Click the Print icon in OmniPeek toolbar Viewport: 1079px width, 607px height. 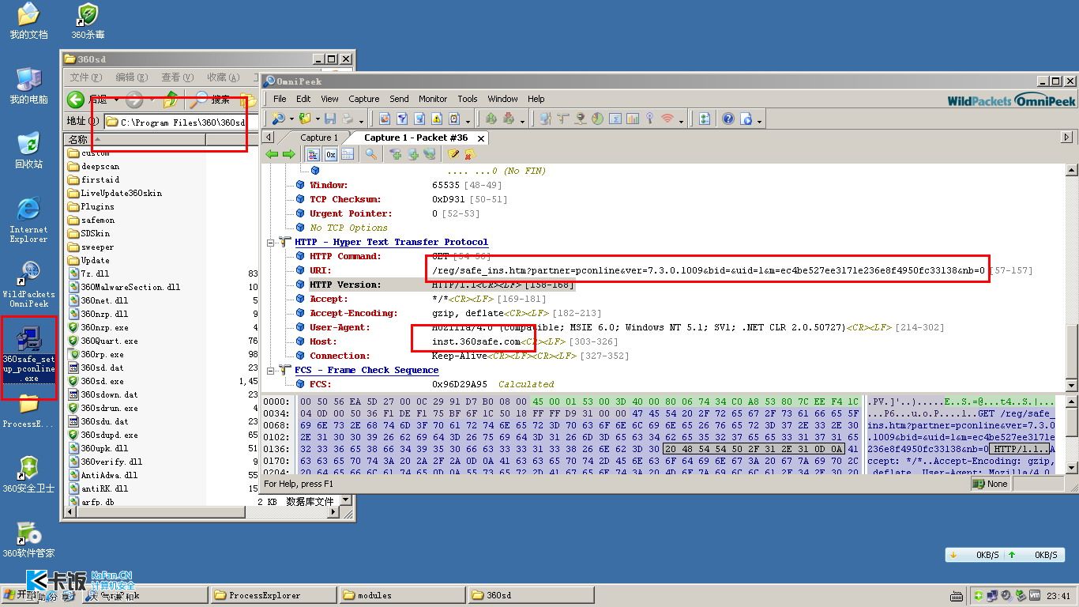(x=348, y=119)
